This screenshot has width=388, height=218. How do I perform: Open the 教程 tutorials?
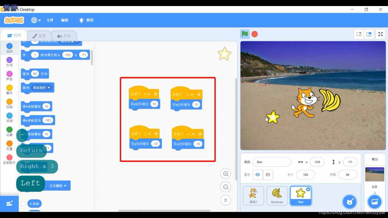coord(86,20)
